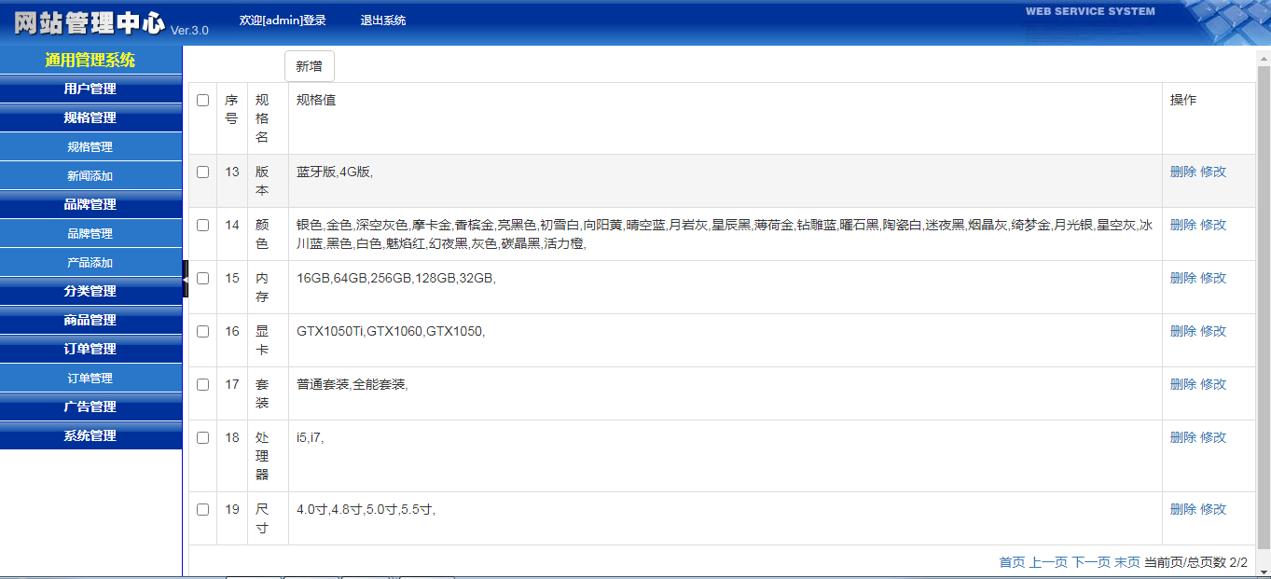Open the 新闻添加 submenu item
1271x579 pixels.
[x=90, y=175]
